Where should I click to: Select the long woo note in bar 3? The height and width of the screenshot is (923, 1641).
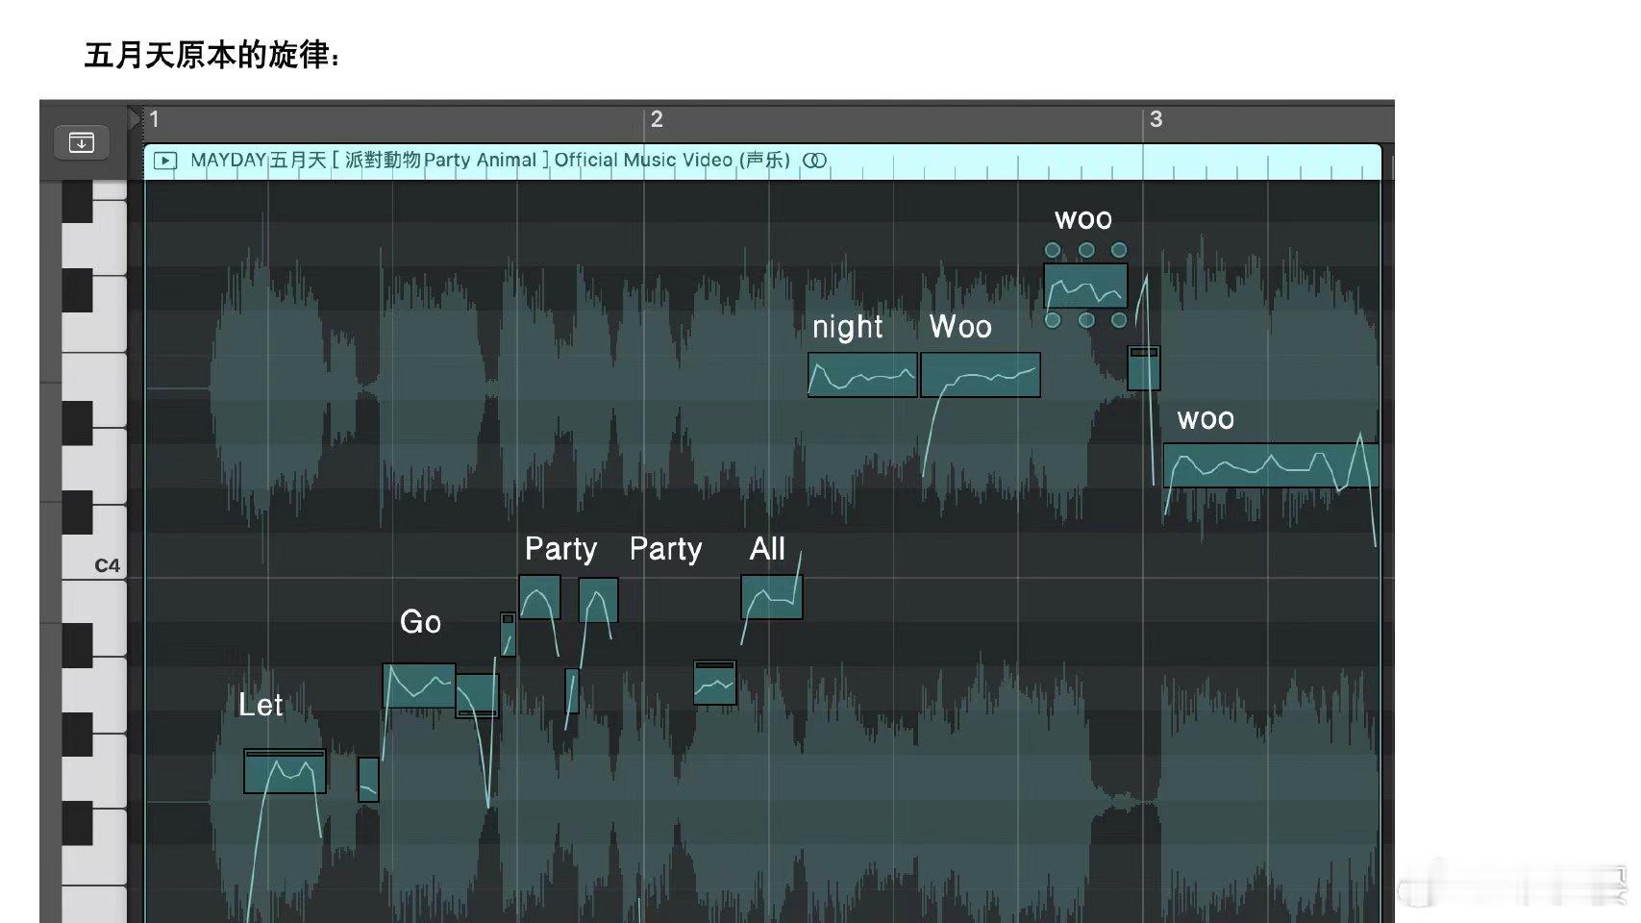pos(1271,464)
